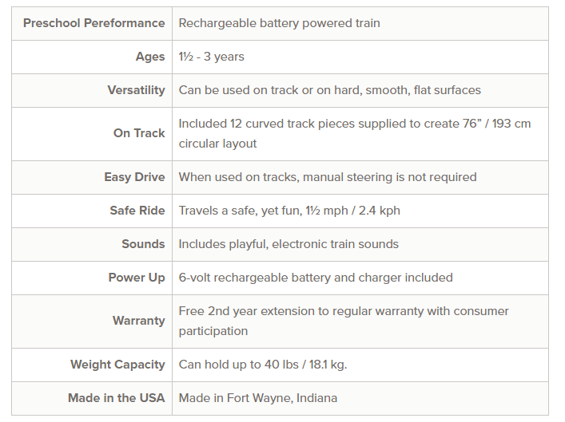Click the 'Warranty' row label
This screenshot has width=565, height=422.
point(138,321)
